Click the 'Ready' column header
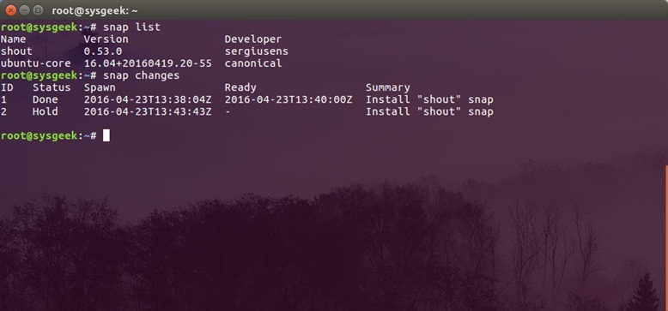 240,88
